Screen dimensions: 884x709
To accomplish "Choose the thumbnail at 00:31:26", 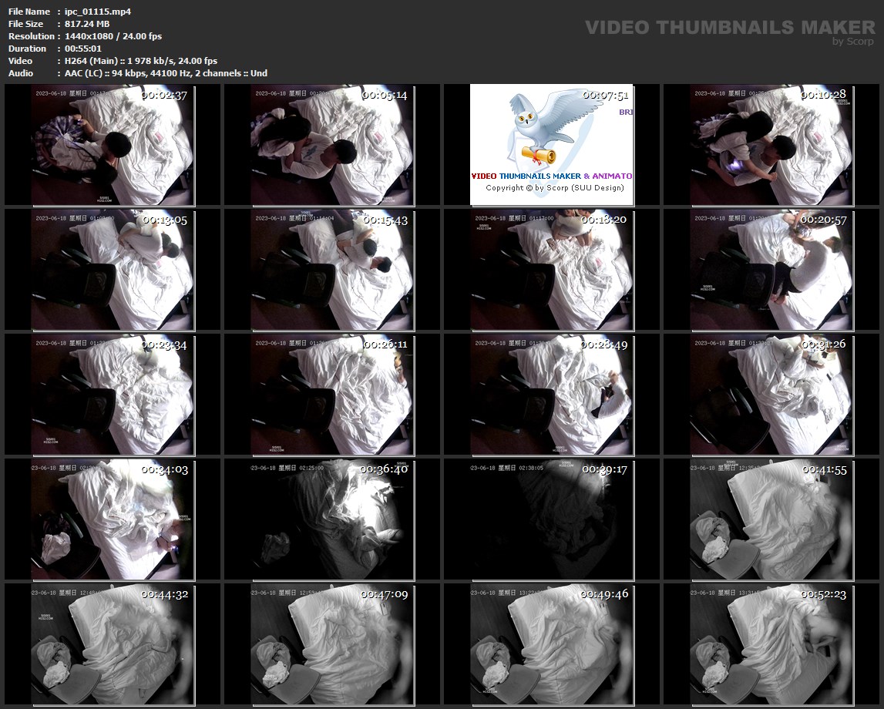I will tap(771, 395).
